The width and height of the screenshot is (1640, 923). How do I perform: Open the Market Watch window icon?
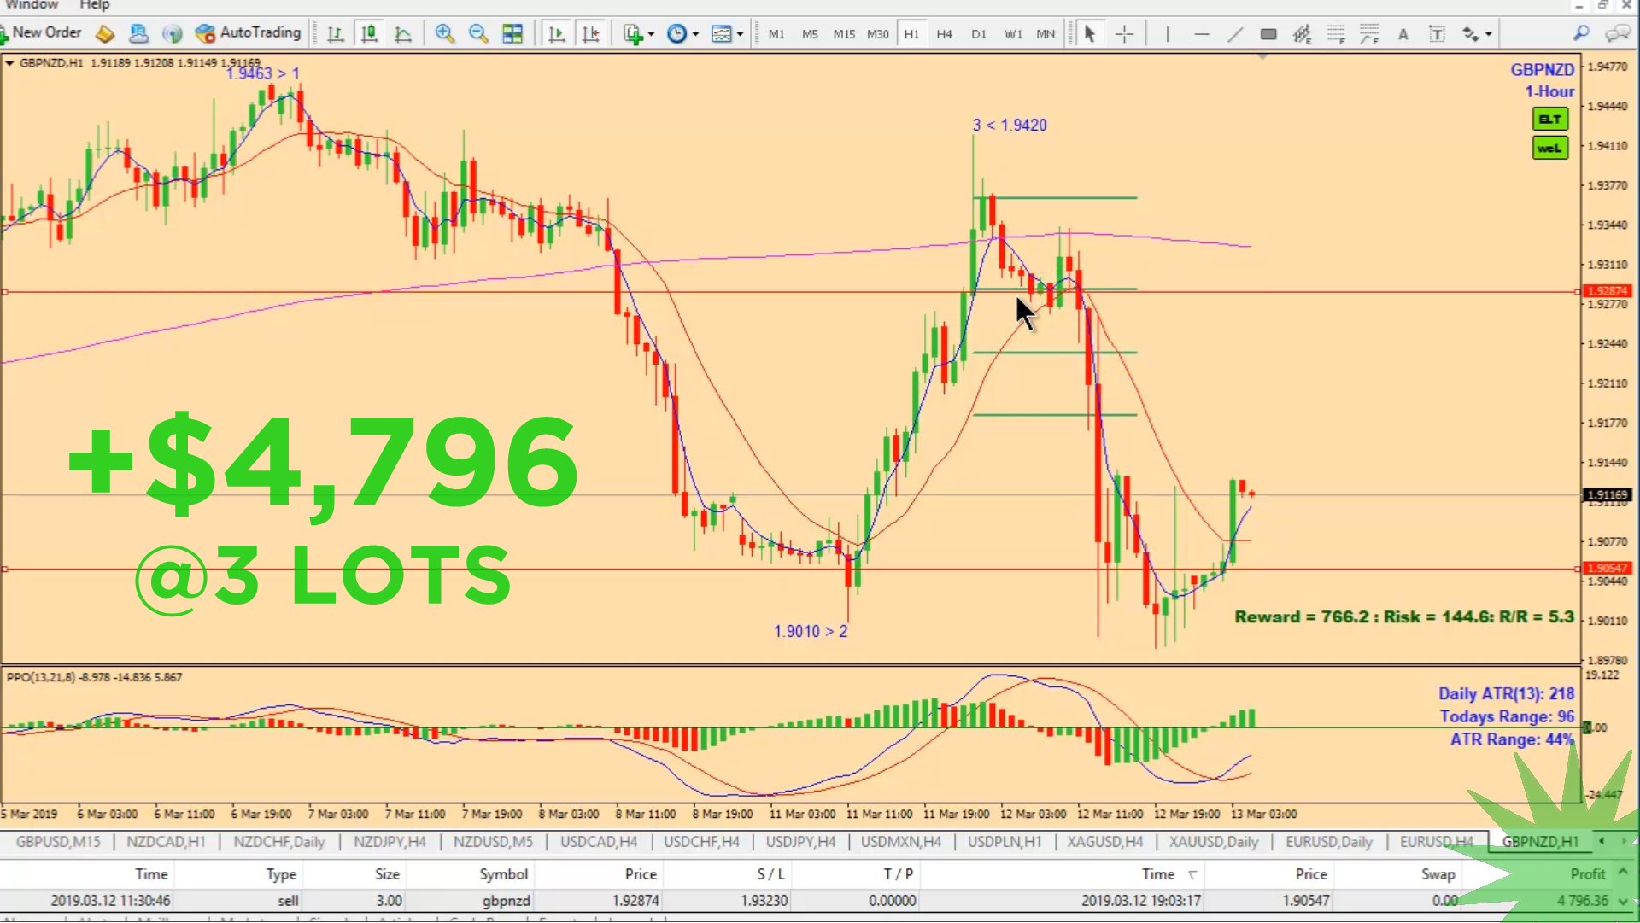[x=138, y=33]
